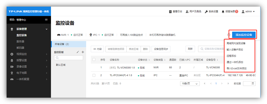
Task: Check the box for TL-IPC534H(P)-4 row
Action: [x=94, y=75]
